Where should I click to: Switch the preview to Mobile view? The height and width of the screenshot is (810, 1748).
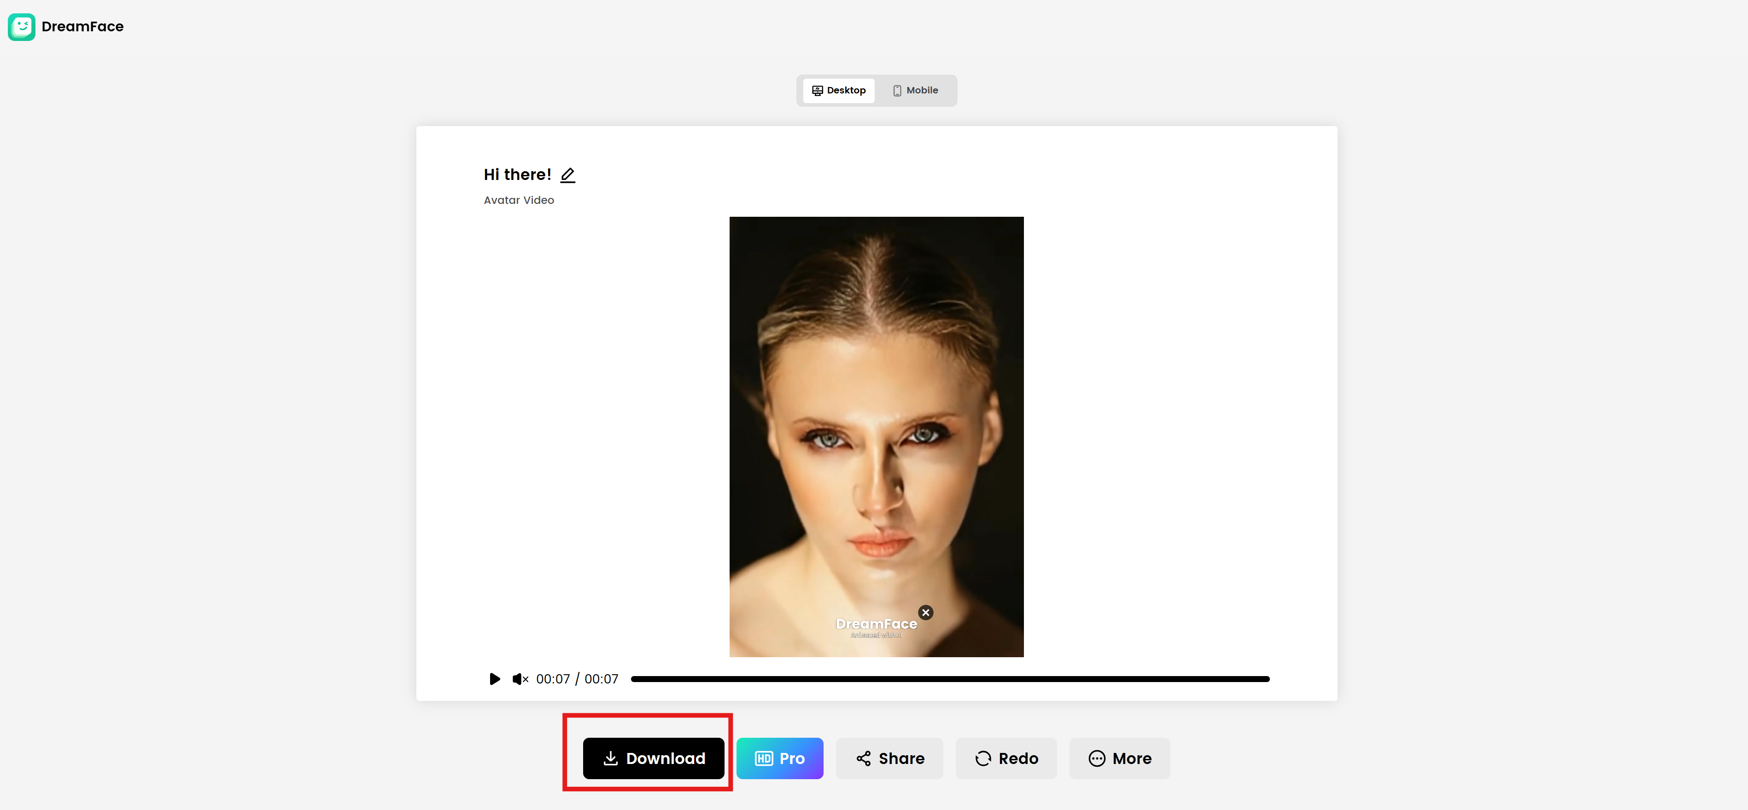pos(915,90)
